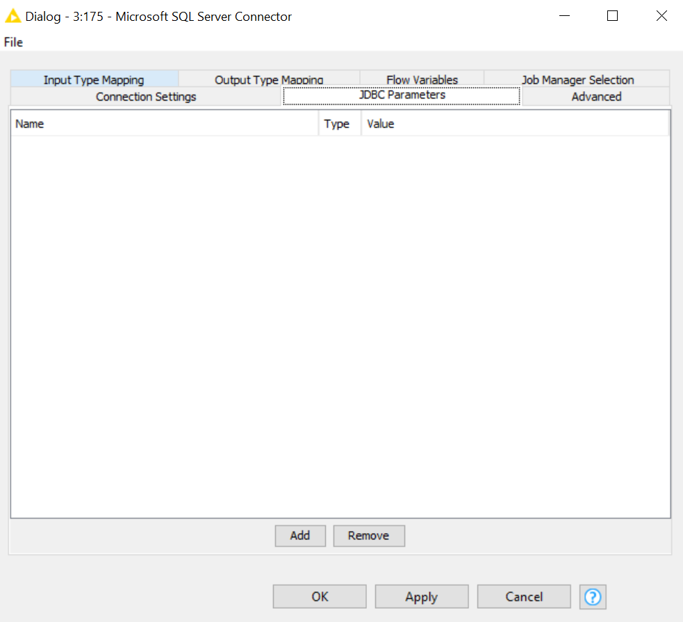Go to the Connection Settings tab
Image resolution: width=683 pixels, height=622 pixels.
146,97
